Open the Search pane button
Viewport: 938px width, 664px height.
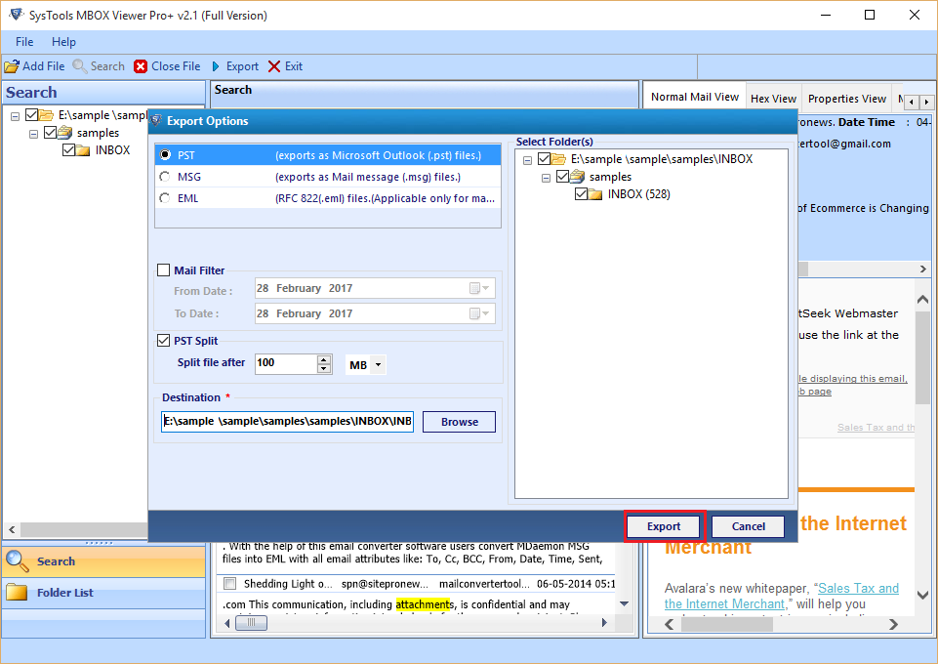pyautogui.click(x=103, y=561)
